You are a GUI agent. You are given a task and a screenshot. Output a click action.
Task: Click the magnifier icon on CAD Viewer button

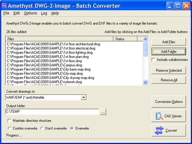point(159,116)
